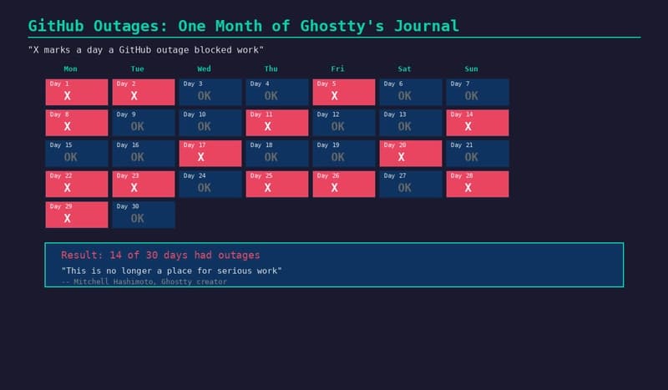
Task: Click the 'GitHub Outages' page title
Action: coord(244,26)
